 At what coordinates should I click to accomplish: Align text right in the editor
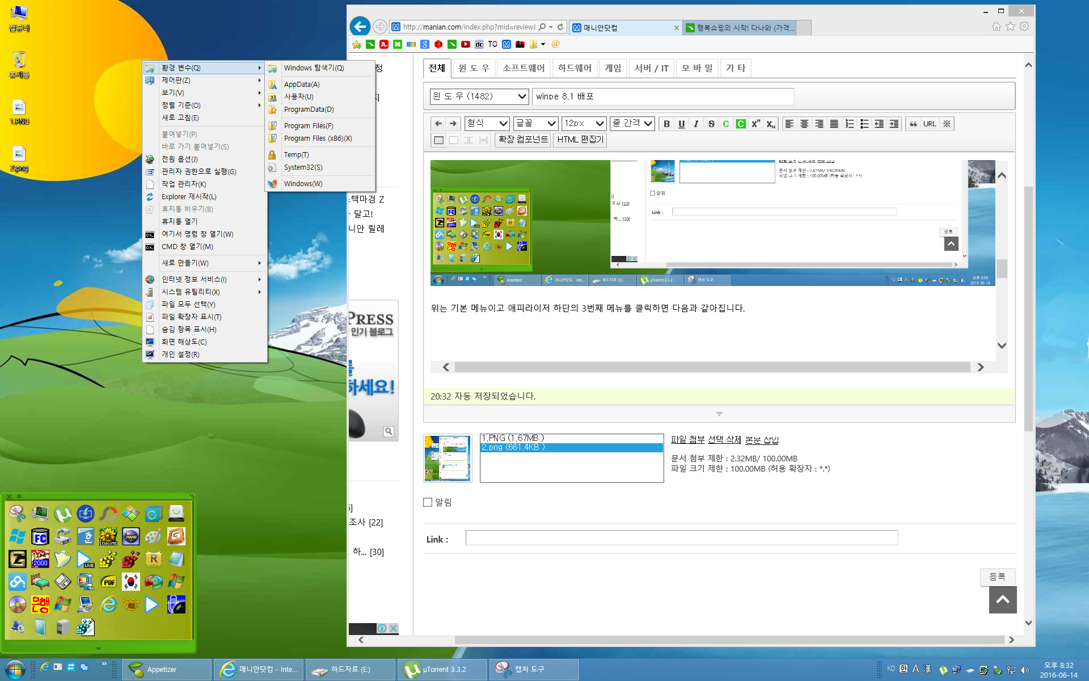[x=818, y=124]
